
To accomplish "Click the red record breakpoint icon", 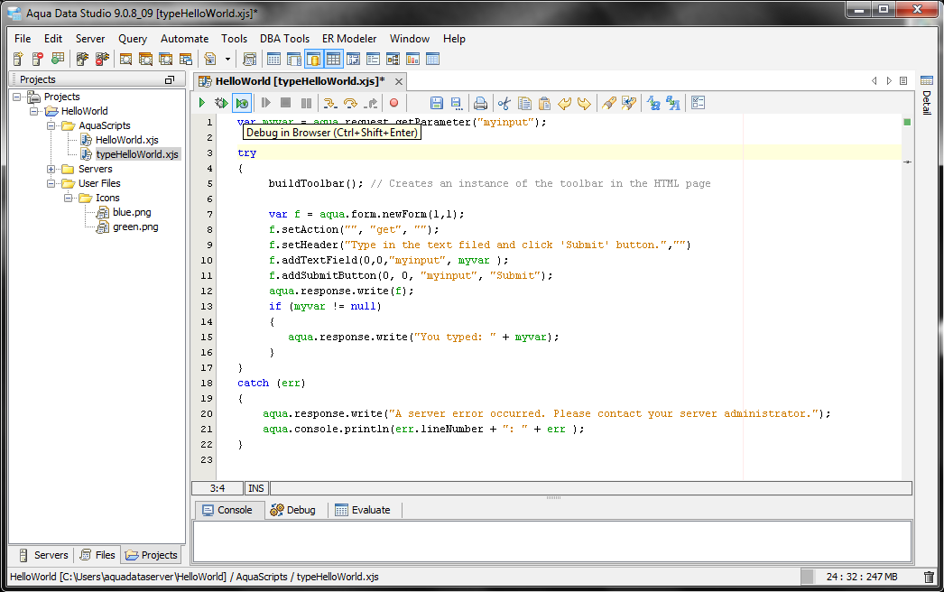I will click(x=393, y=103).
